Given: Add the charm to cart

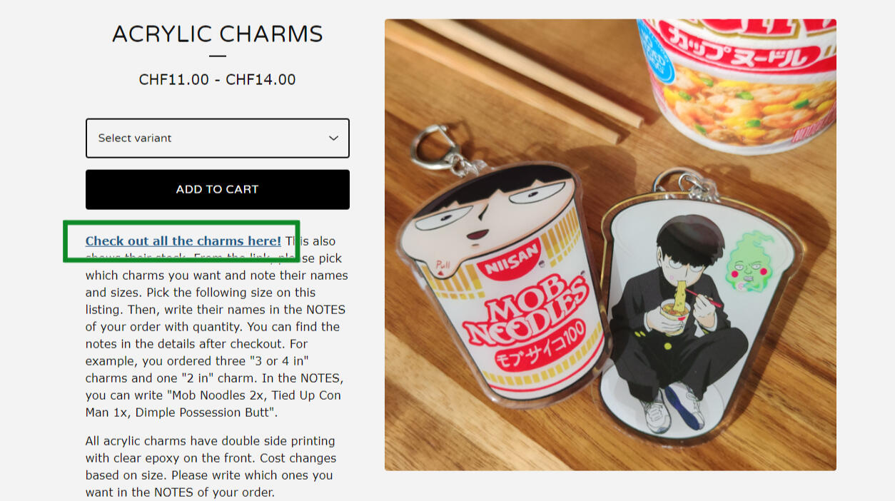Looking at the screenshot, I should pyautogui.click(x=217, y=189).
